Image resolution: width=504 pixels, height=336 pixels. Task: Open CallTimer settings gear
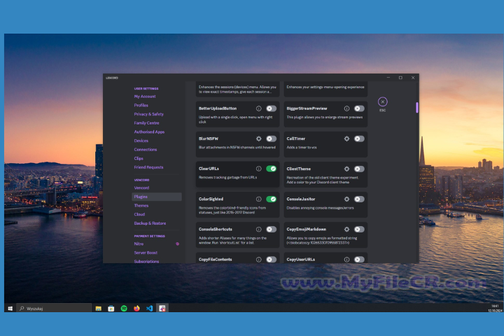tap(346, 139)
